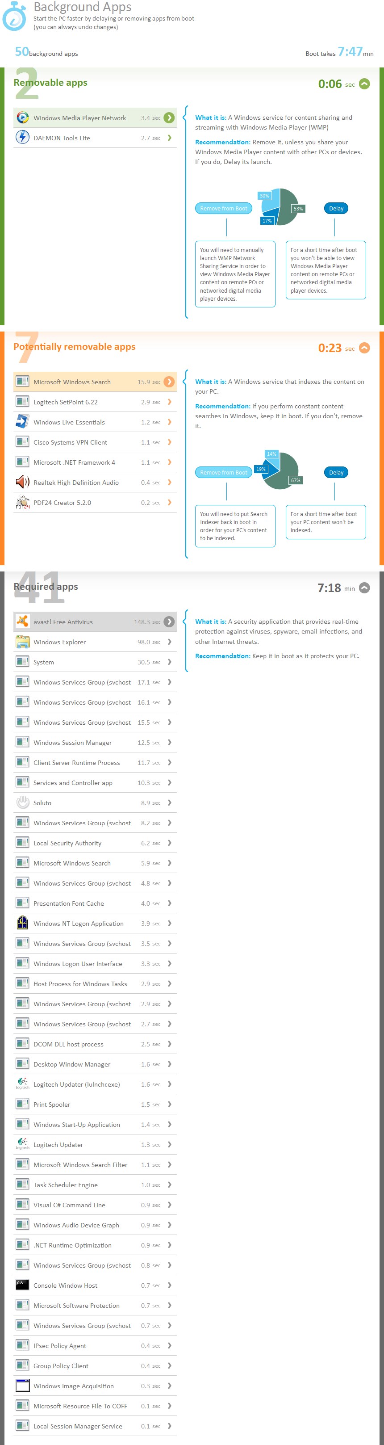Click the Soluto power icon
The width and height of the screenshot is (384, 1445).
(x=22, y=803)
